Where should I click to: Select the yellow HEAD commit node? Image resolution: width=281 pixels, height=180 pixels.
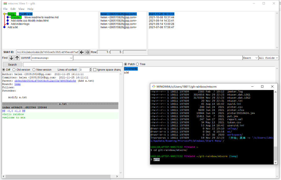click(x=4, y=14)
